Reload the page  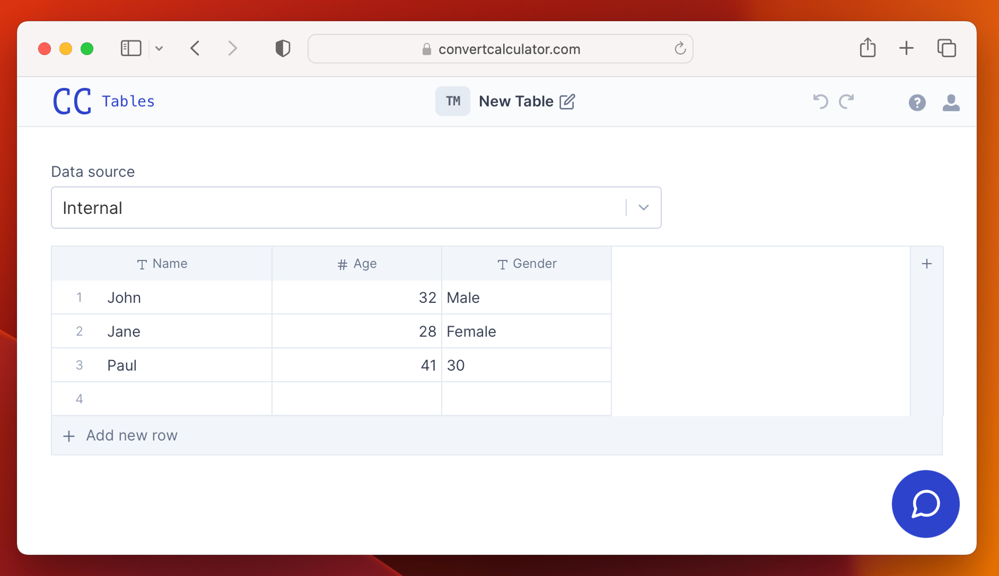680,49
